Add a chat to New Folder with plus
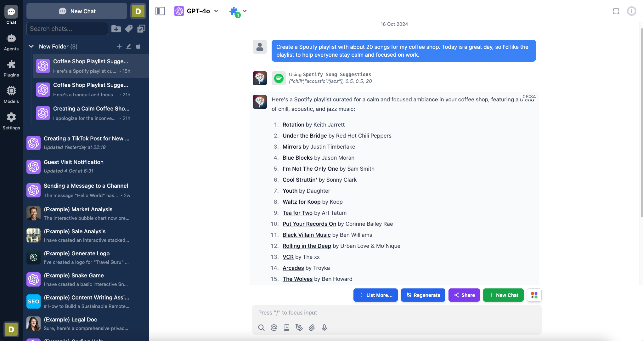643x341 pixels. 119,47
